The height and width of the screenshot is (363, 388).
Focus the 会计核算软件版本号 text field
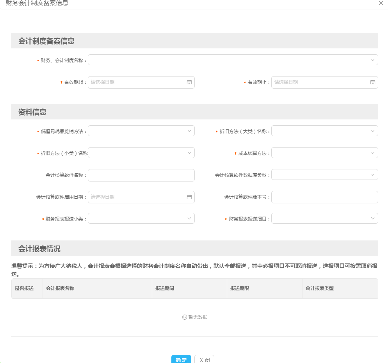pyautogui.click(x=325, y=197)
